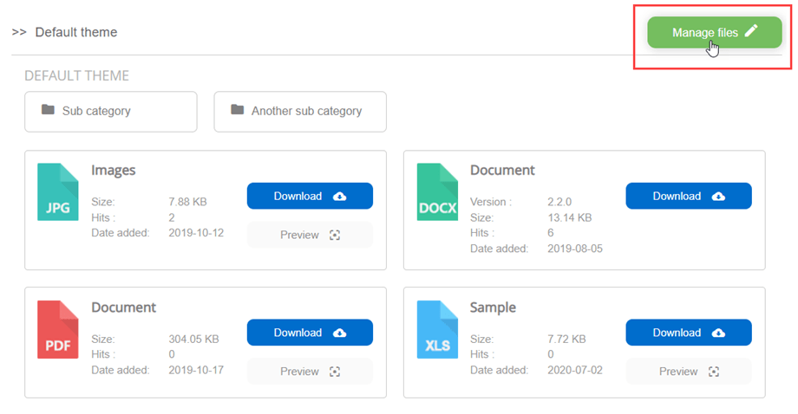Click the DOCX file type icon
798x414 pixels.
pos(436,191)
